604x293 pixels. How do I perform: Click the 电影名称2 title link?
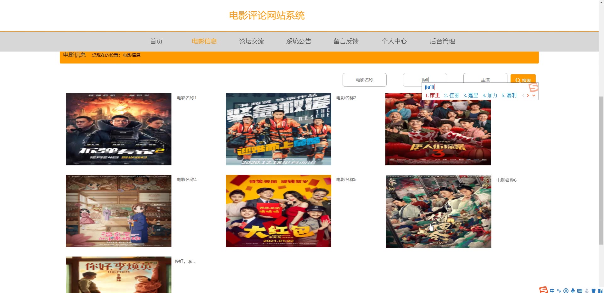(346, 98)
